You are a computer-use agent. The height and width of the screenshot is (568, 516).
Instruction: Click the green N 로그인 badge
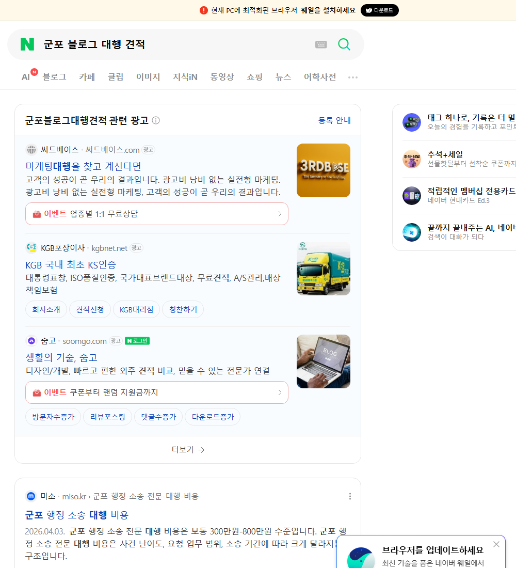point(137,341)
